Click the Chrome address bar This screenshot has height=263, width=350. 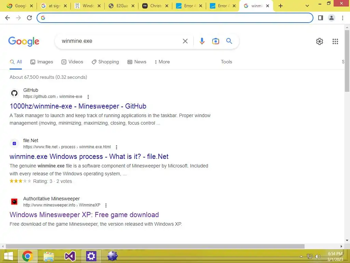pos(175,18)
